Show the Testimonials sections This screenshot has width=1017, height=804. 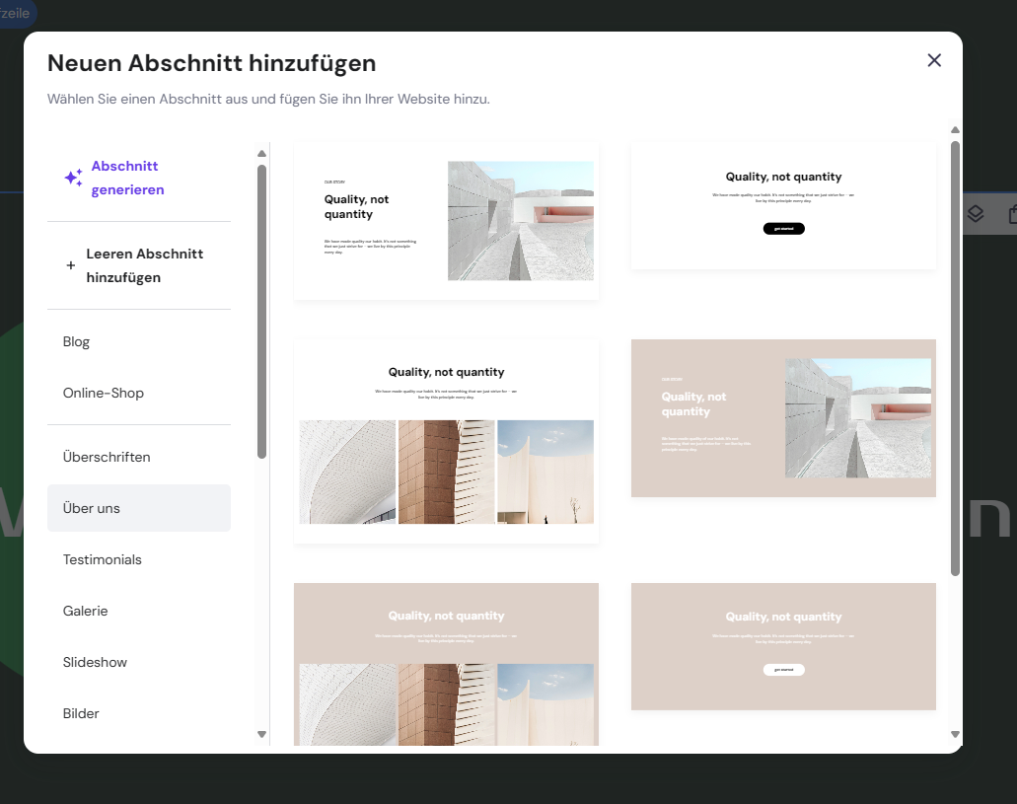[x=139, y=559]
